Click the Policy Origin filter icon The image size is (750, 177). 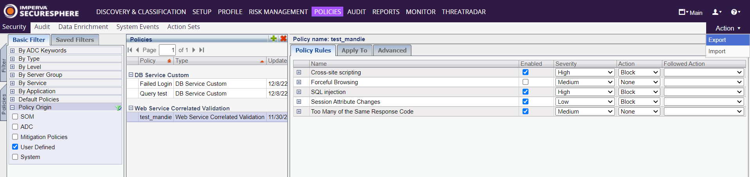(x=118, y=108)
